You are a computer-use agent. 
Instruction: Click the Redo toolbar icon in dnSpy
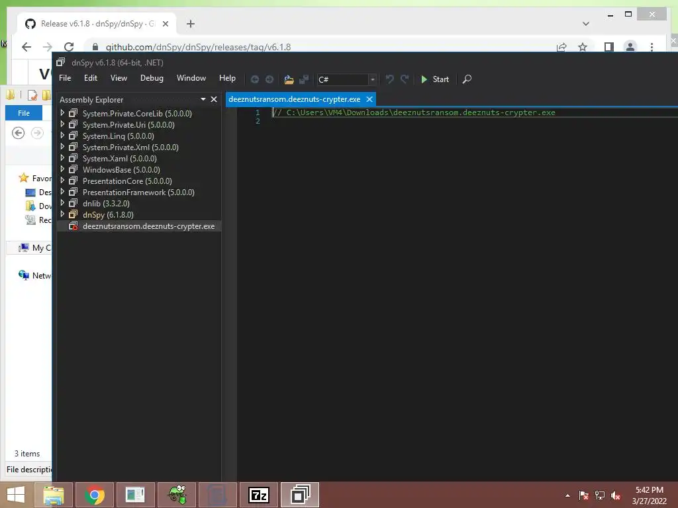(405, 79)
